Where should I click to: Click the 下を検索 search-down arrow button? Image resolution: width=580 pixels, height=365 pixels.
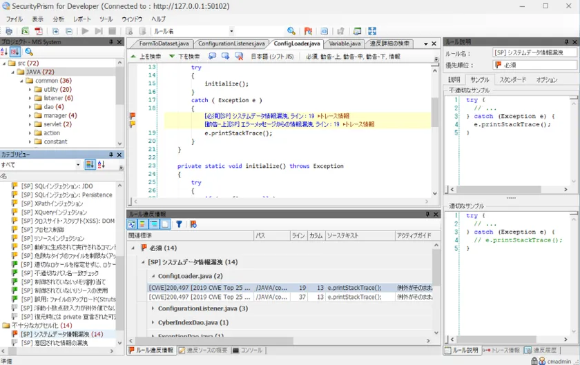coord(184,56)
